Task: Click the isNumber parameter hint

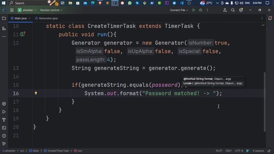Action: click(x=201, y=43)
